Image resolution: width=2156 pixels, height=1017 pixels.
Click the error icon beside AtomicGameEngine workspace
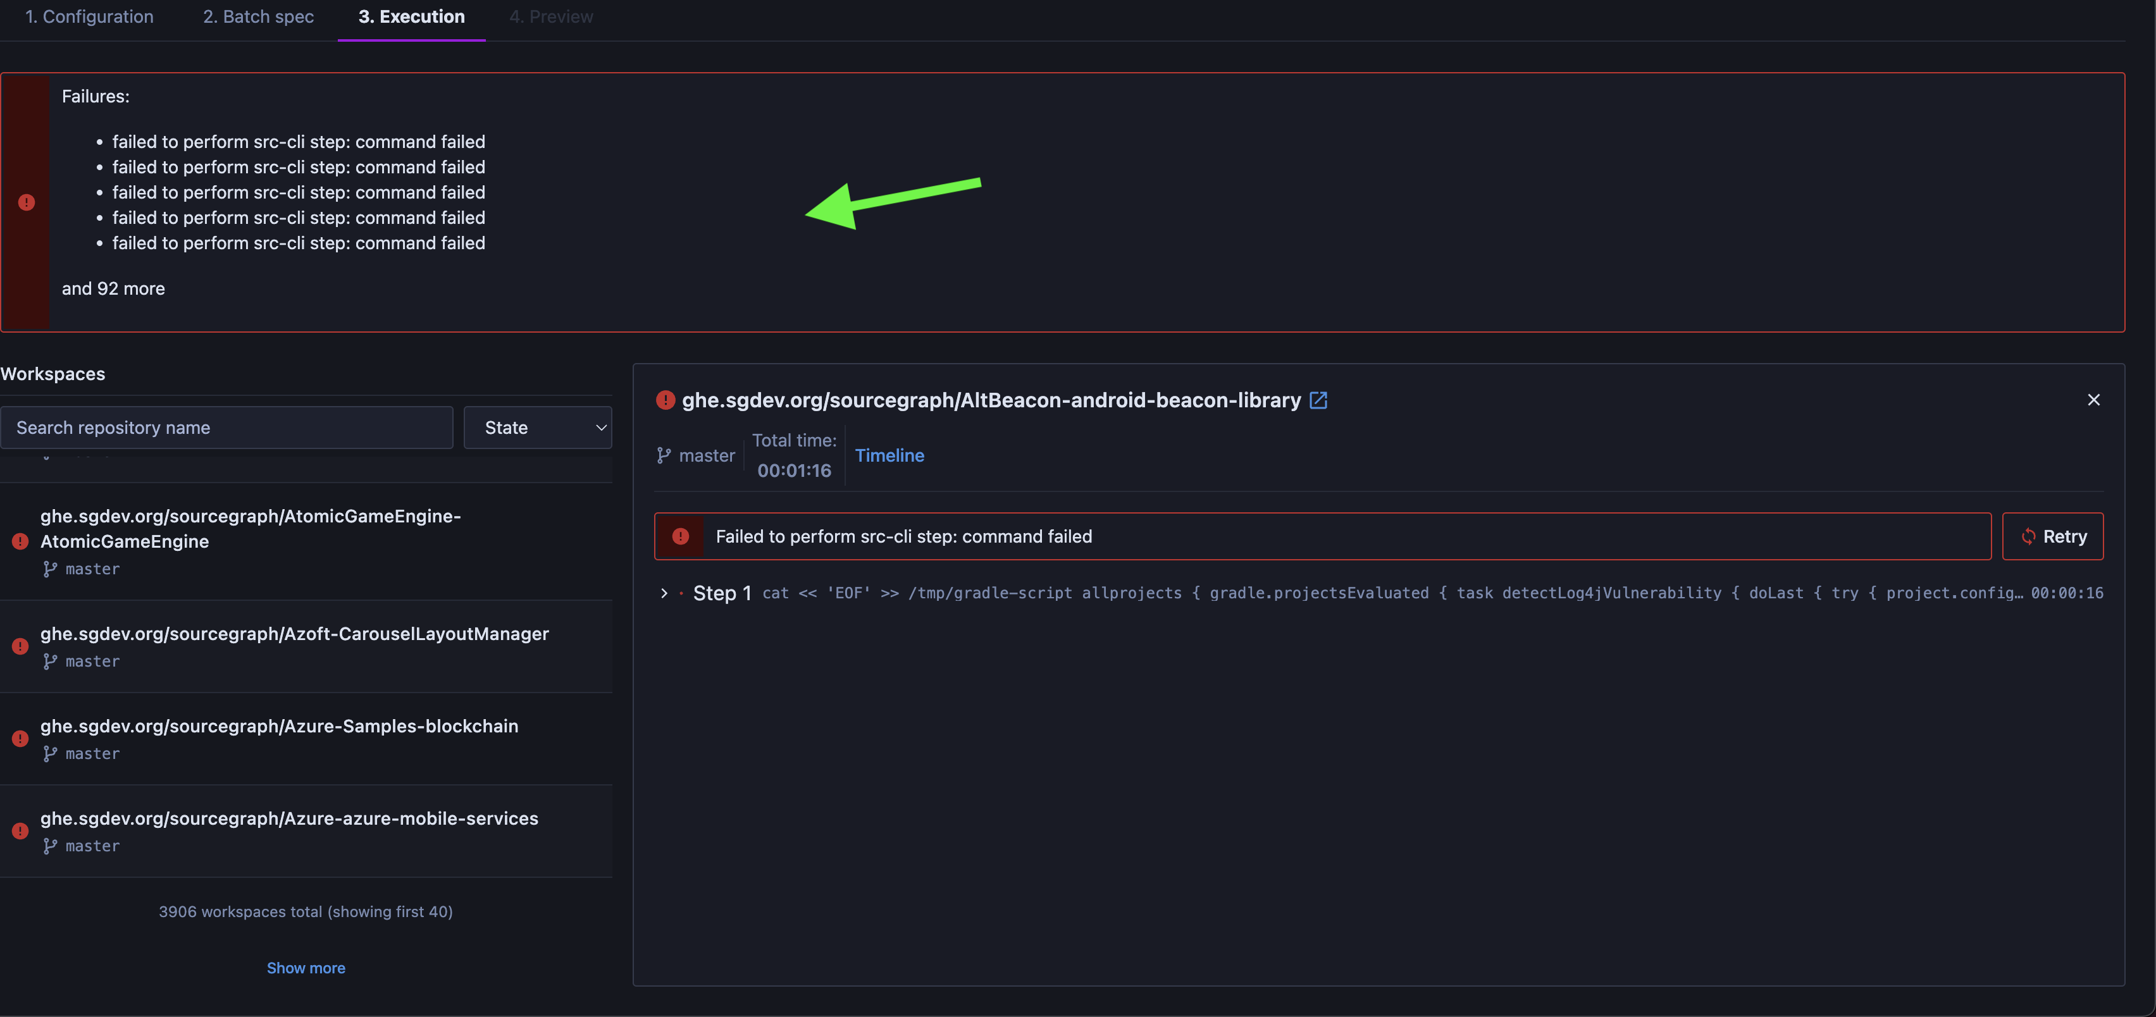pyautogui.click(x=20, y=541)
